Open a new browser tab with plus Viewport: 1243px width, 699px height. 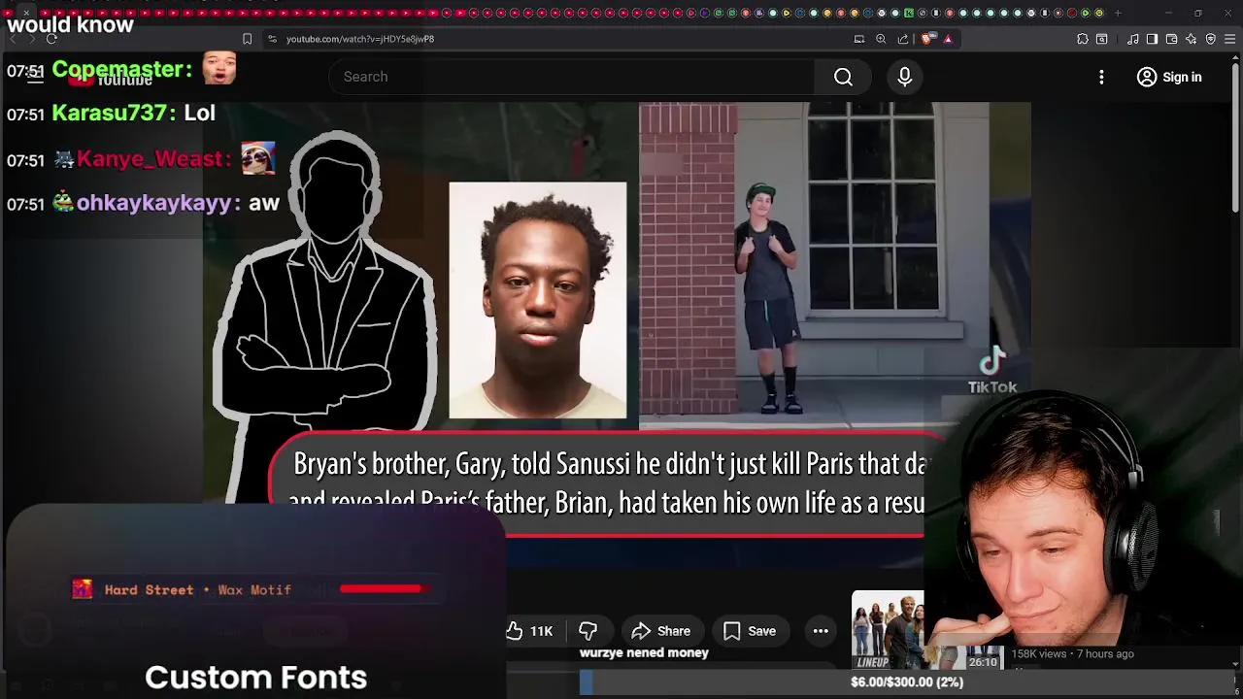(x=1118, y=13)
